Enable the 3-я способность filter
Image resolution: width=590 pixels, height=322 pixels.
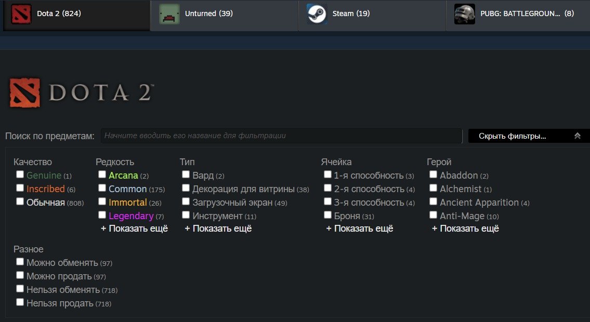[327, 202]
